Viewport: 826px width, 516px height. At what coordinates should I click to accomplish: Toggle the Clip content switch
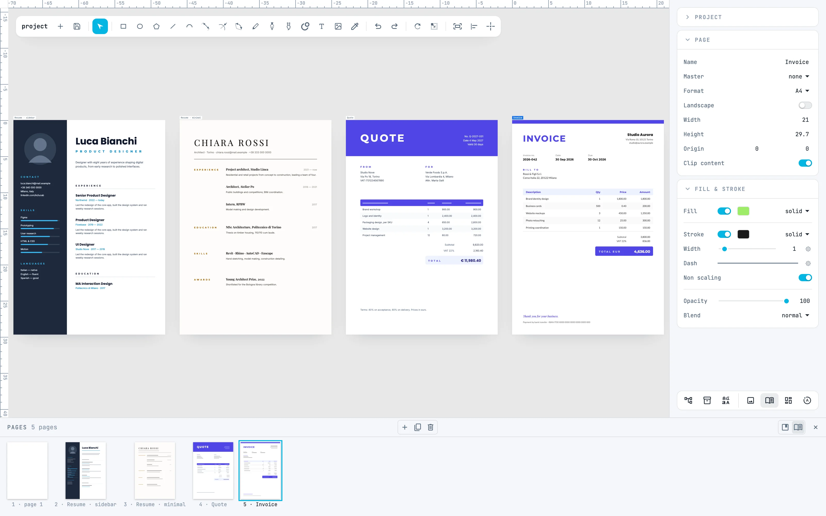click(805, 163)
